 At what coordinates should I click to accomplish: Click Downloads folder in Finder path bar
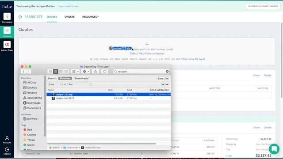[x=71, y=148]
